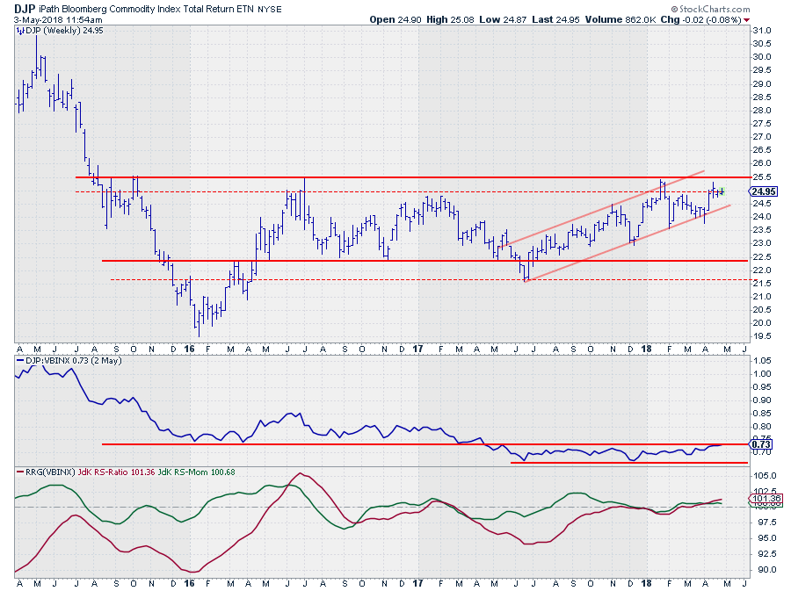The image size is (791, 591).
Task: Click the 28.0 price axis label
Action: coord(762,111)
